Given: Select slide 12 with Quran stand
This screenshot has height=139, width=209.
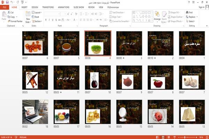Looking at the screenshot, I should [35, 78].
